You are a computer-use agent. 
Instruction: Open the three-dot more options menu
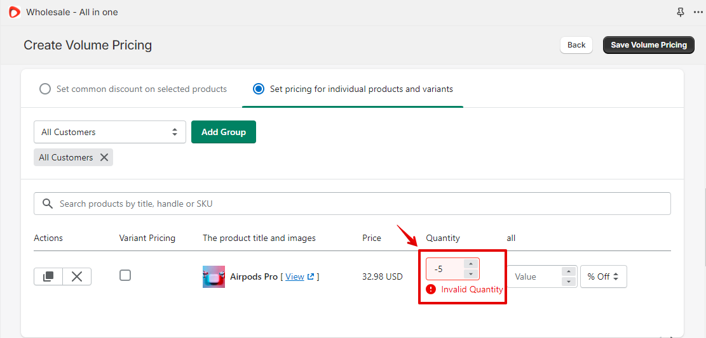[x=698, y=12]
